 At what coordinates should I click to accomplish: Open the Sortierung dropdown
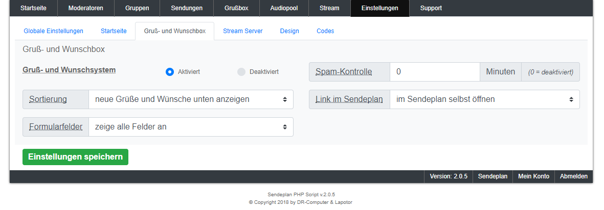[x=191, y=99]
